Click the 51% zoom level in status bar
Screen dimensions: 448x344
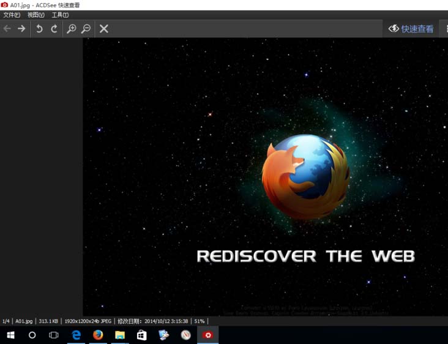click(200, 321)
